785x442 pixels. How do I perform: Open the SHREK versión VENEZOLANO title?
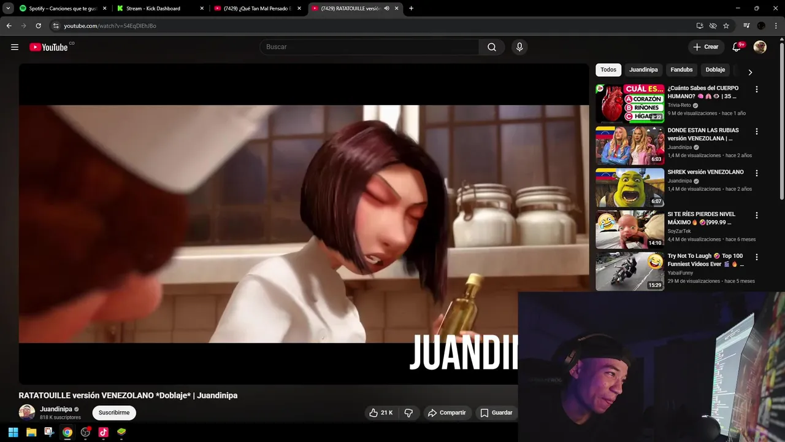[705, 172]
